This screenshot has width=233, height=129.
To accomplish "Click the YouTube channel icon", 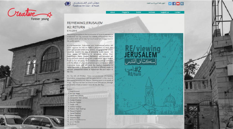I will pos(178,4).
